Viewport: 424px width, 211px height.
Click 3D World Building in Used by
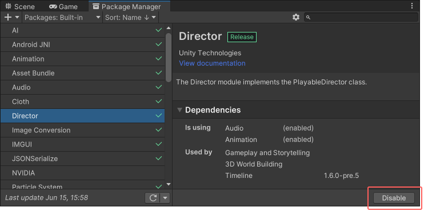coord(254,164)
